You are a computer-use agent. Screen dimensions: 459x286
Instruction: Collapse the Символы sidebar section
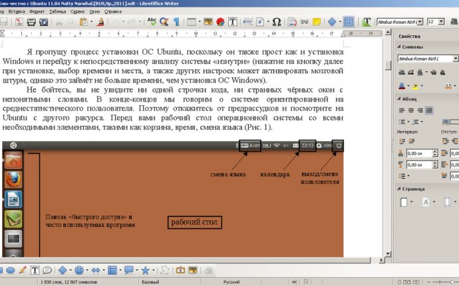click(399, 47)
